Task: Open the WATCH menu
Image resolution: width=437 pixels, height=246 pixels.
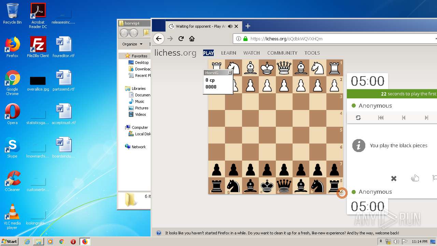Action: [252, 53]
